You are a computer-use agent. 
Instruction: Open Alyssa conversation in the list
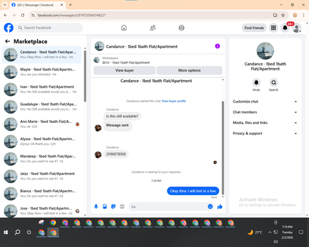pos(41,141)
